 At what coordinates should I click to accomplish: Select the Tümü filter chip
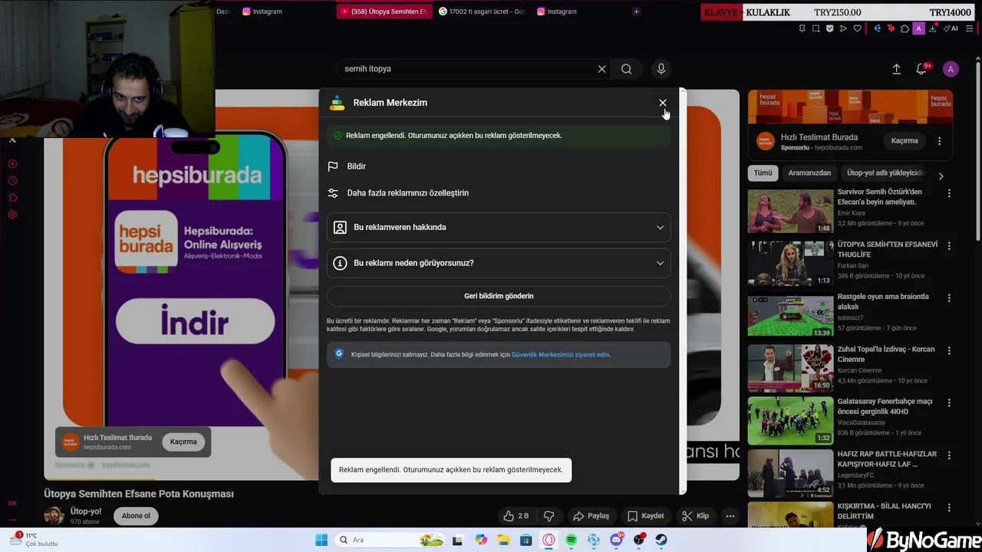pyautogui.click(x=763, y=173)
